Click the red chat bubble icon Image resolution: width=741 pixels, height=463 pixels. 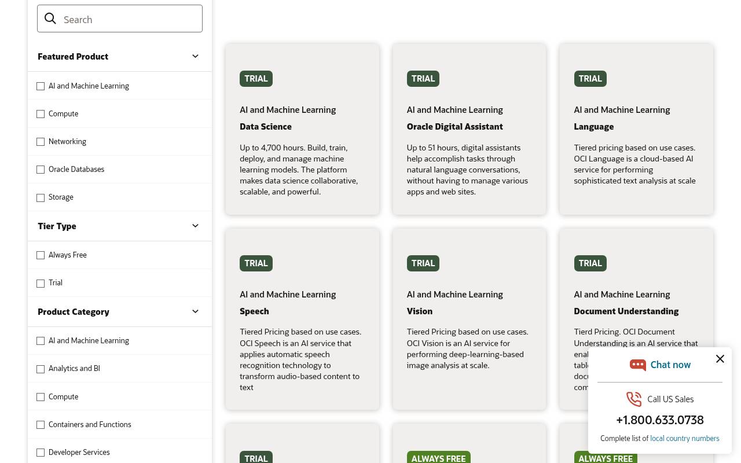[637, 365]
